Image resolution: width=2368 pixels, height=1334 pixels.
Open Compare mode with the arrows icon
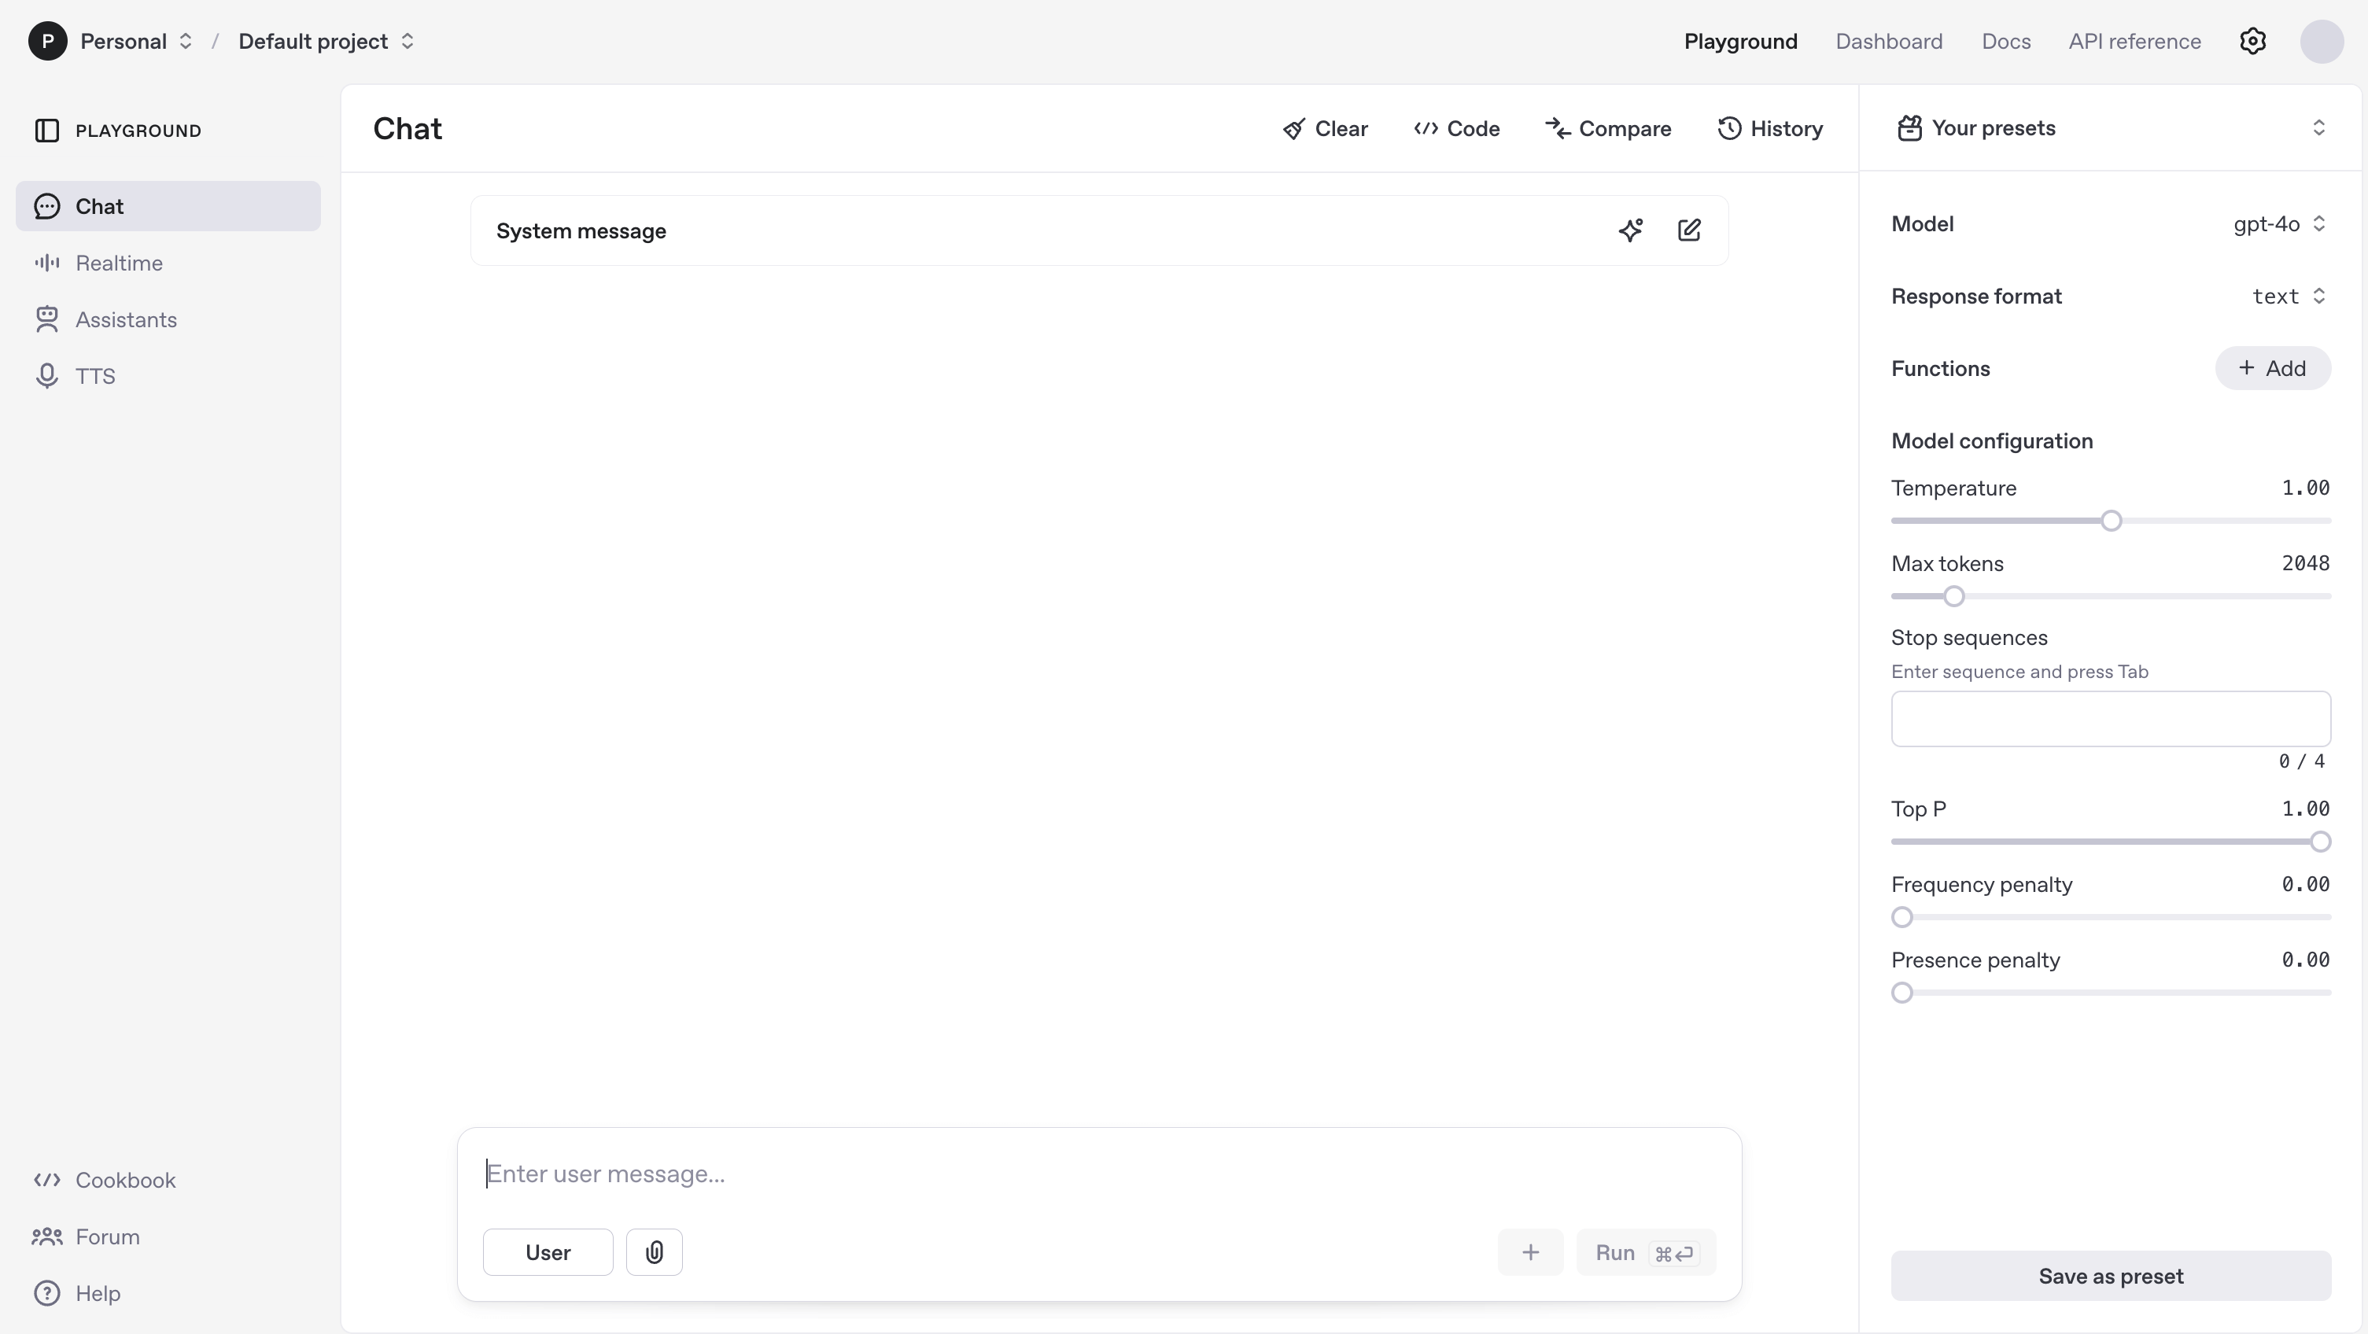coord(1608,129)
